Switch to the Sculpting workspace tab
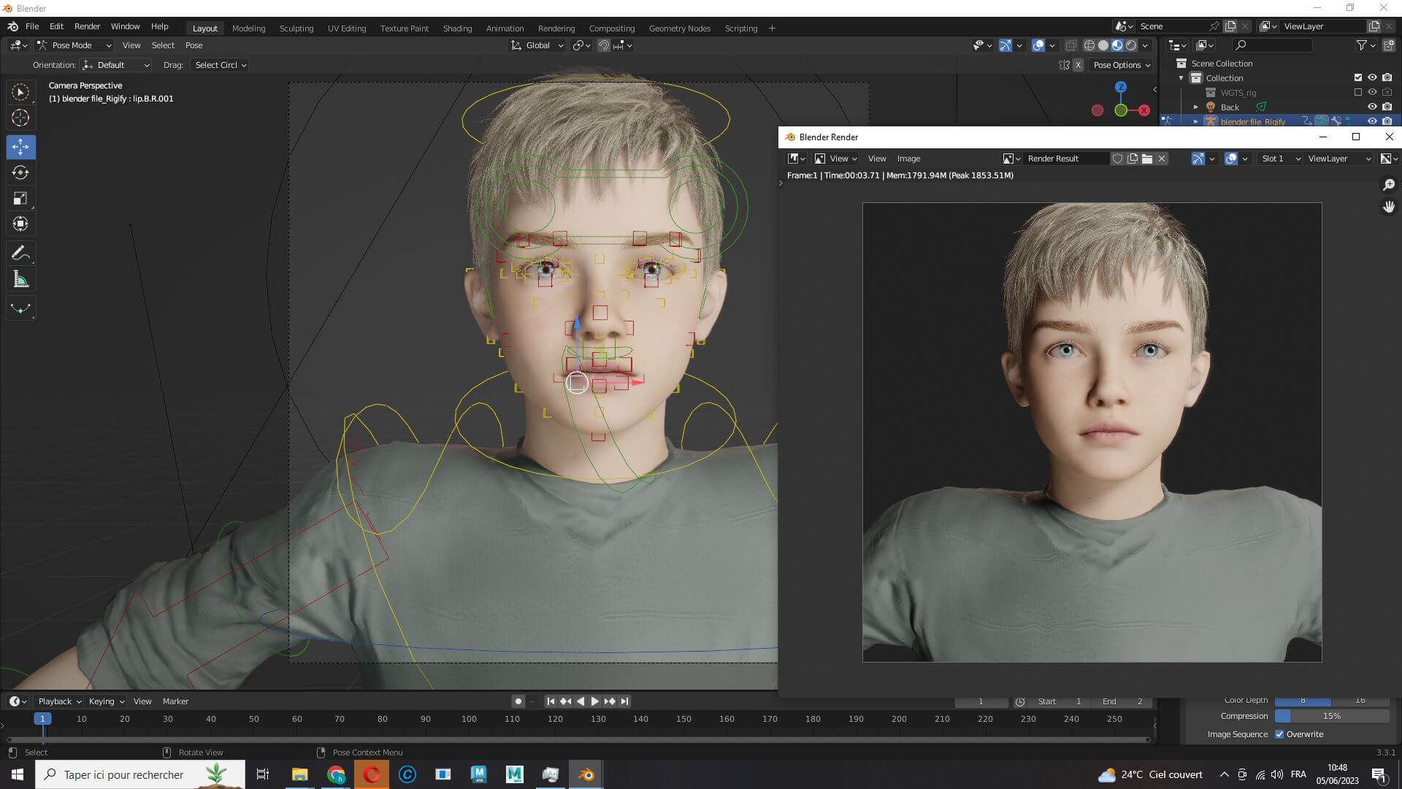Screen dimensions: 1402x789 click(x=296, y=28)
